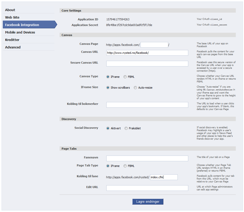
Task: Enable Auto-resize for IFrame Size
Action: coord(135,88)
